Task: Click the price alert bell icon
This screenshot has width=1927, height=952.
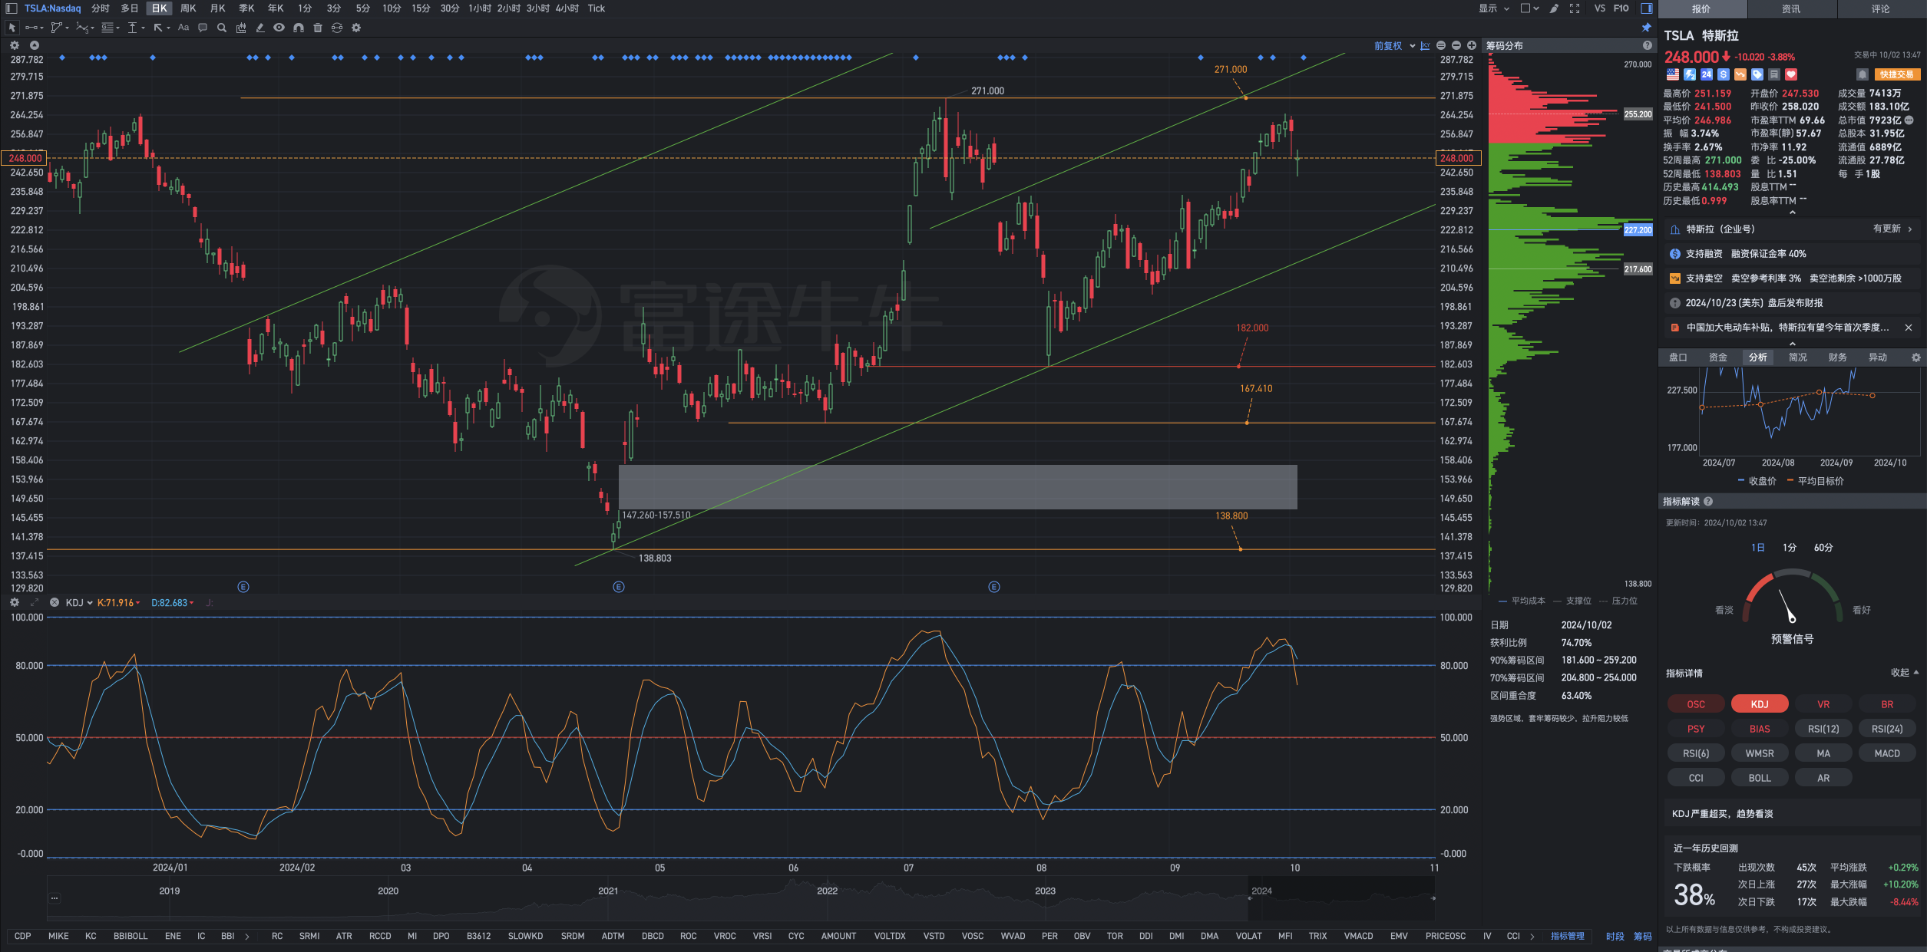Action: coord(1862,74)
